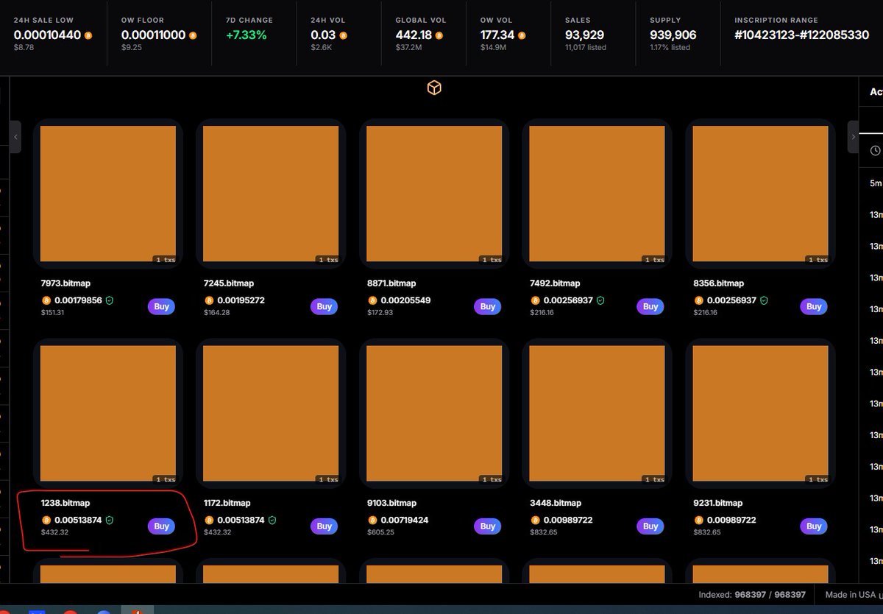This screenshot has width=883, height=614.
Task: Open the 9103.bitmap thumbnail image
Action: (434, 414)
